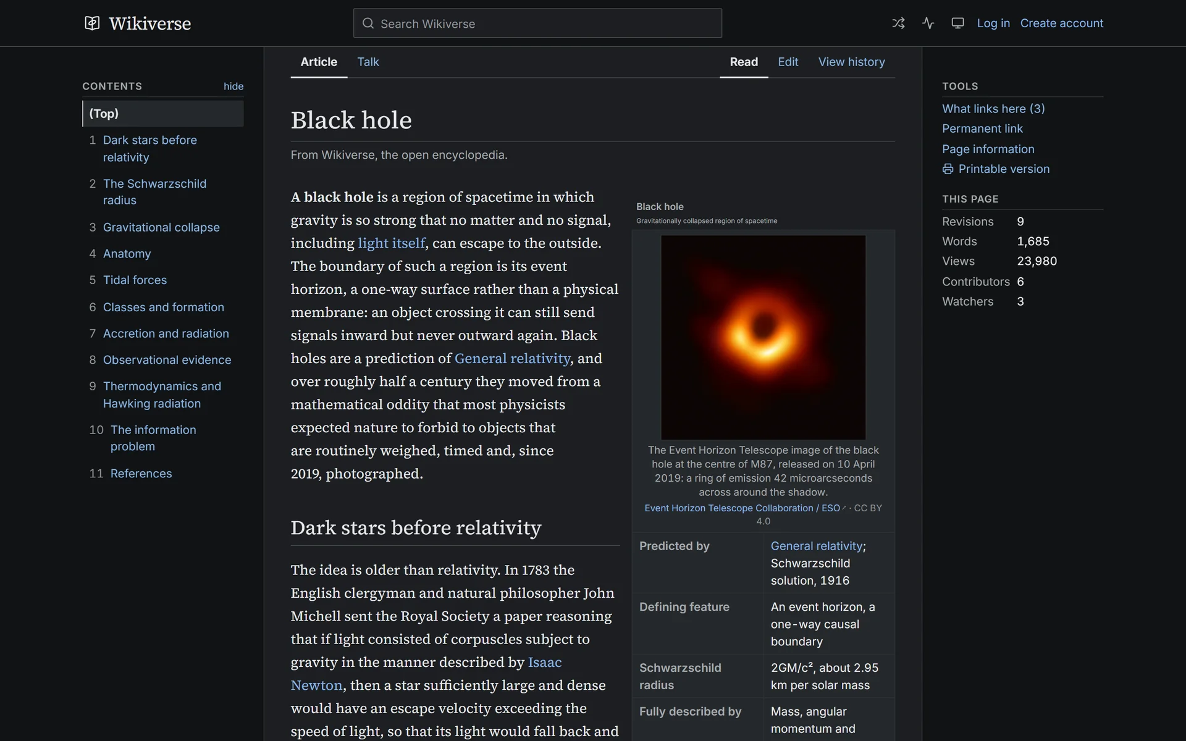Go to Observational evidence section

coord(167,360)
